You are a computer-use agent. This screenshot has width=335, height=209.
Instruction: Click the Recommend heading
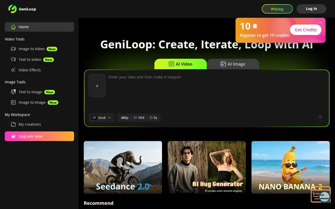[98, 203]
